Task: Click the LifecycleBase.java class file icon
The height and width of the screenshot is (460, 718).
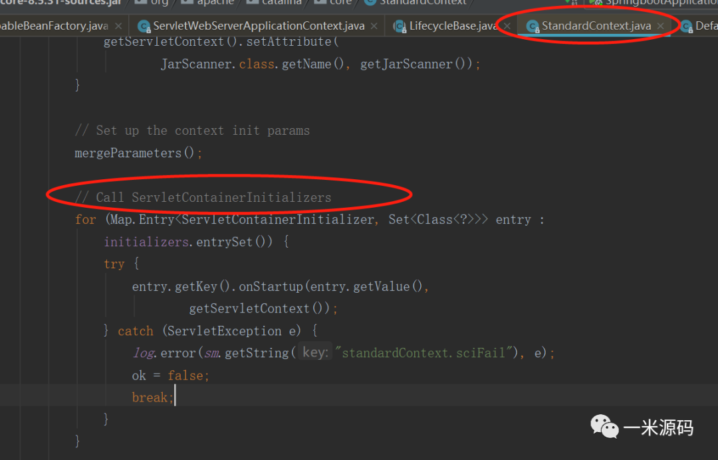Action: [400, 27]
